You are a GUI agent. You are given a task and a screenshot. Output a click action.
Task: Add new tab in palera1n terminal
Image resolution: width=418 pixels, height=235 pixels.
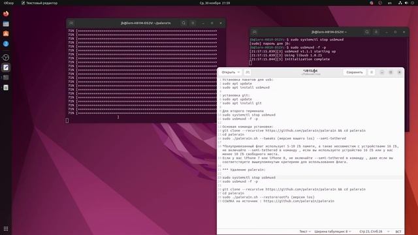(x=71, y=23)
